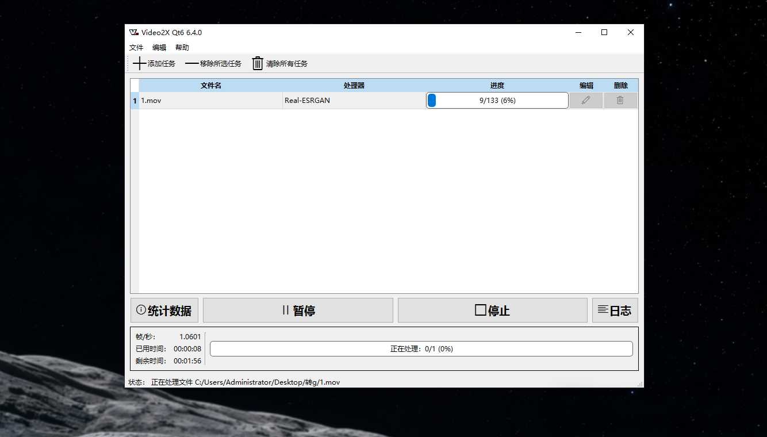767x437 pixels.
Task: Pause processing with the 暂停 button
Action: 298,310
